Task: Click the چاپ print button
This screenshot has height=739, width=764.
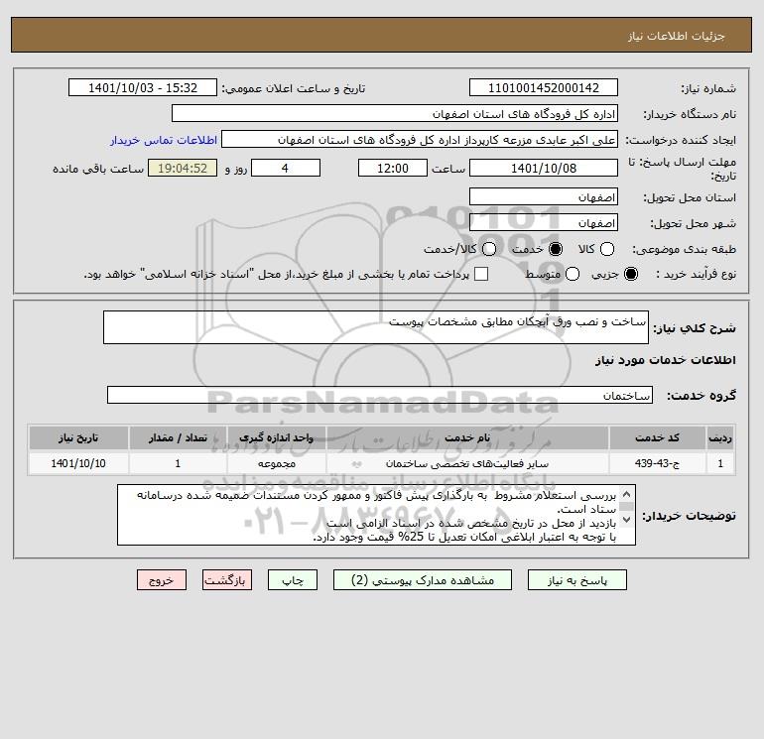Action: (x=293, y=579)
